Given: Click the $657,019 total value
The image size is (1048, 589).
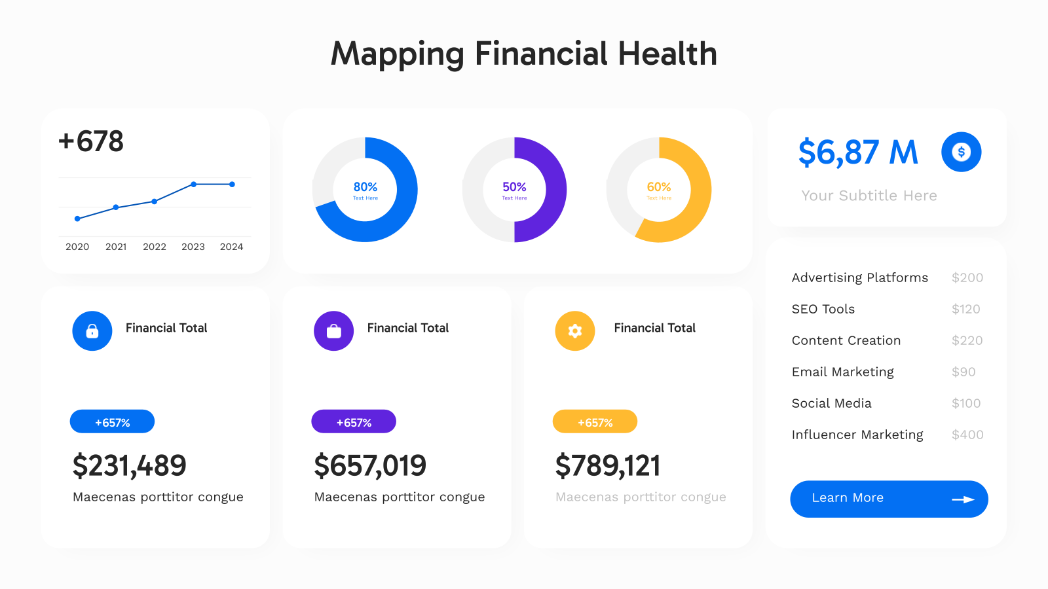Looking at the screenshot, I should click(370, 466).
